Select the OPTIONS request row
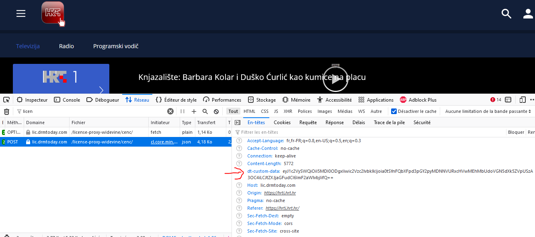 116,132
